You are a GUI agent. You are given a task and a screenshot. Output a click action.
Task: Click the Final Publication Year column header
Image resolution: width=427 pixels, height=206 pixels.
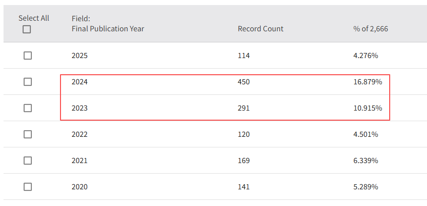[107, 29]
